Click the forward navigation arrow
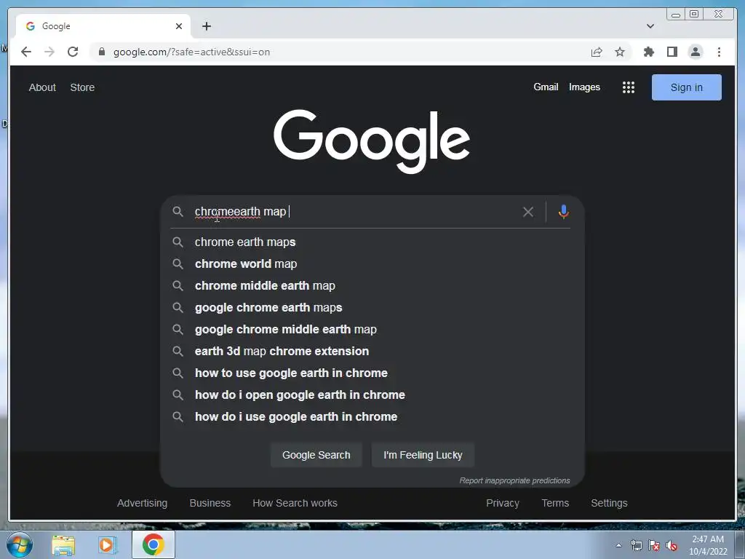 [49, 52]
